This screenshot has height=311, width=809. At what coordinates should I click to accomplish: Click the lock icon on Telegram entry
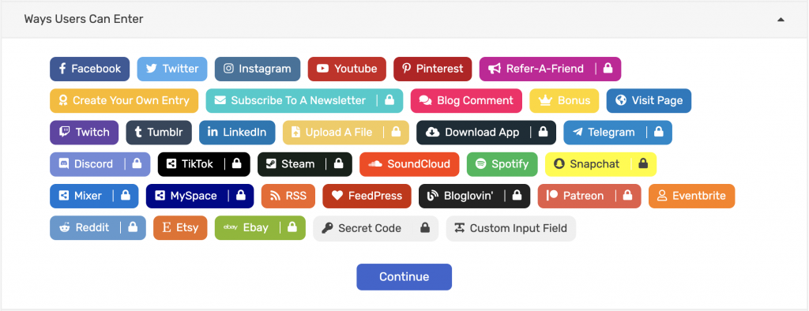[658, 132]
